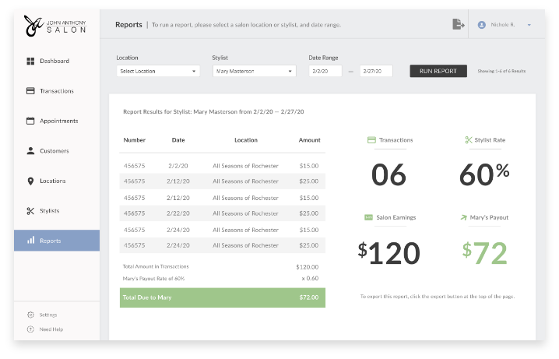Image resolution: width=559 pixels, height=359 pixels.
Task: Click the green Total Due to Mary bar
Action: tap(222, 297)
